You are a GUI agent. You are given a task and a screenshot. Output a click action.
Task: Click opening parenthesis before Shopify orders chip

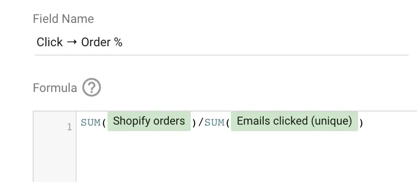point(104,123)
